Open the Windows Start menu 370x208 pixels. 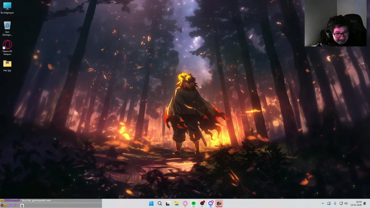[151, 203]
